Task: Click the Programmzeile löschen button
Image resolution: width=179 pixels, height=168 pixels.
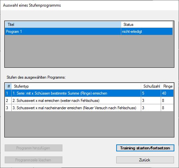Action: coord(34,160)
